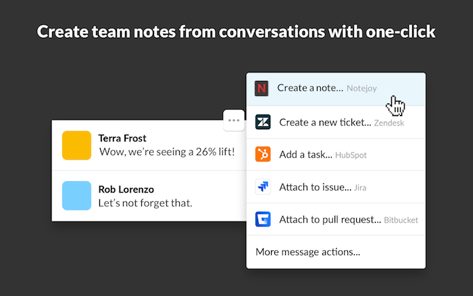The width and height of the screenshot is (473, 296).
Task: Select 'Attach to pull request...' option
Action: 336,220
